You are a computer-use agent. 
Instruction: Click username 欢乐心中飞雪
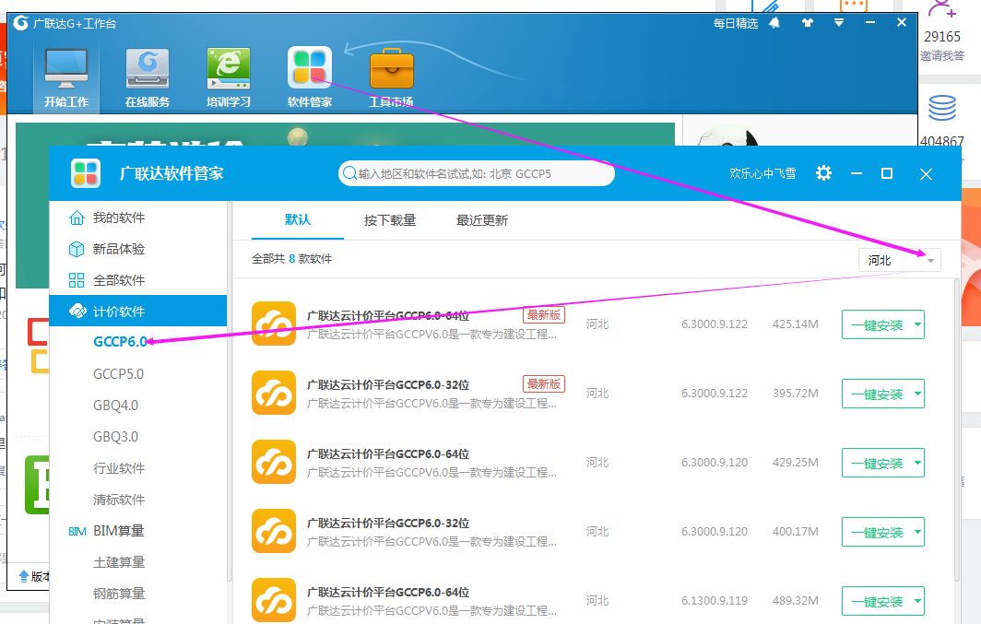(x=762, y=173)
